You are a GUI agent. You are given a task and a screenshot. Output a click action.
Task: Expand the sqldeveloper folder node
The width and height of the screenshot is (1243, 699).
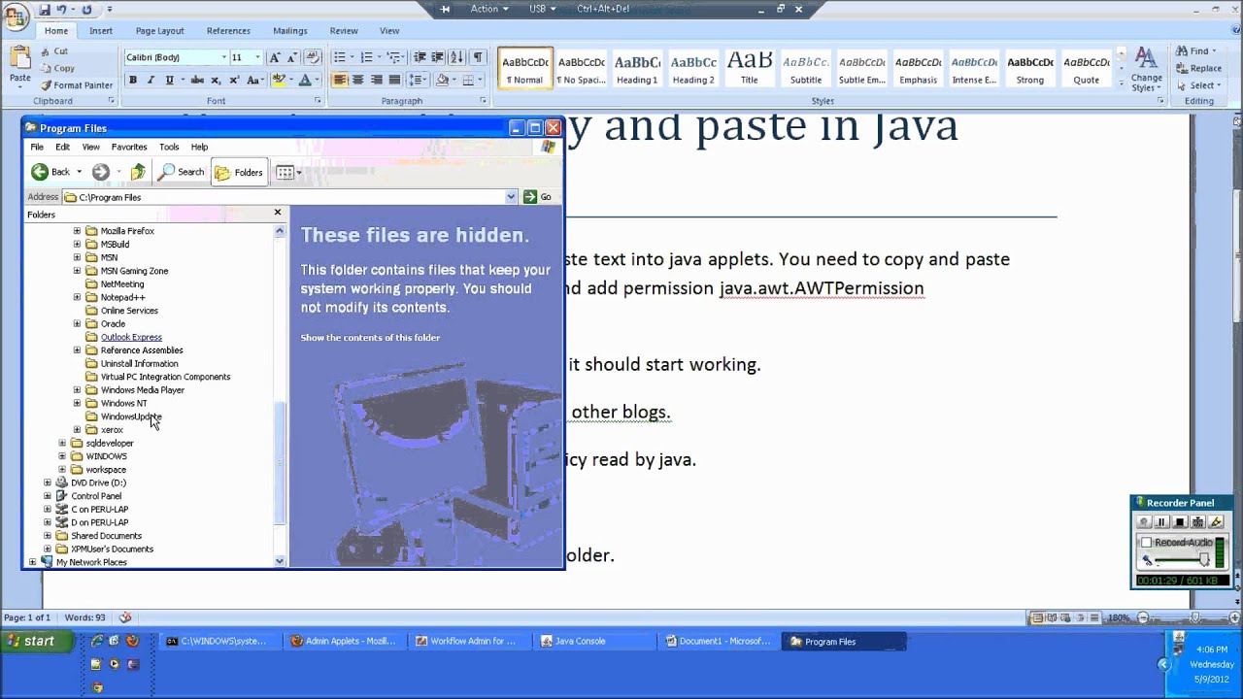coord(62,443)
